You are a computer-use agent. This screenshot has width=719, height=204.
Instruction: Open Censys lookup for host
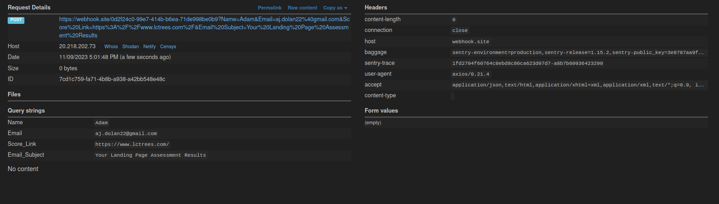pos(168,46)
